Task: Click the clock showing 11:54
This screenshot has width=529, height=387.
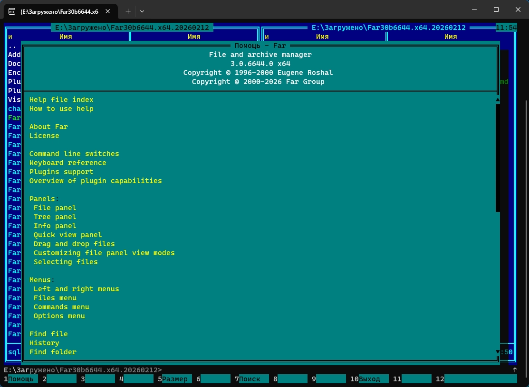Action: [506, 28]
